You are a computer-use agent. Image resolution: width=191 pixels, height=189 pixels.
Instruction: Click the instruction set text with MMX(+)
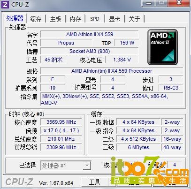tap(112, 99)
